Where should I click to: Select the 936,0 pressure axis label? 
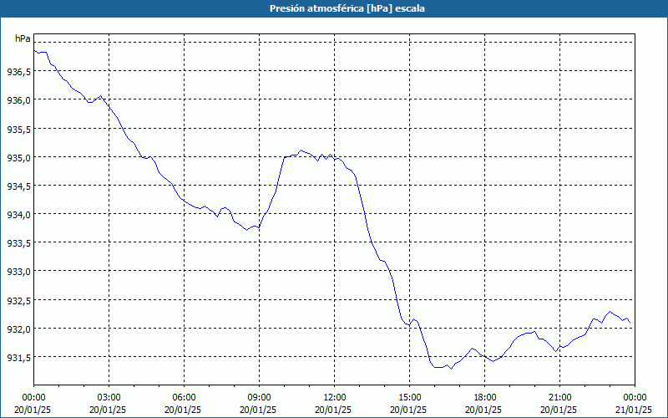coord(18,100)
